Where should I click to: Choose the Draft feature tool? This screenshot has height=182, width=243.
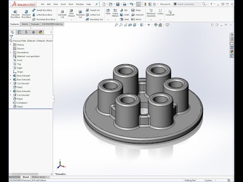point(125,15)
